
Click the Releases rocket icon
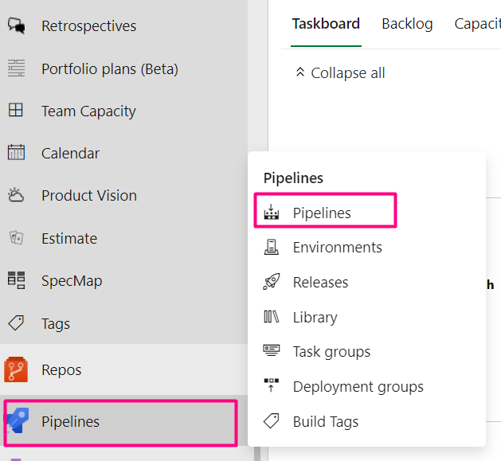tap(272, 282)
